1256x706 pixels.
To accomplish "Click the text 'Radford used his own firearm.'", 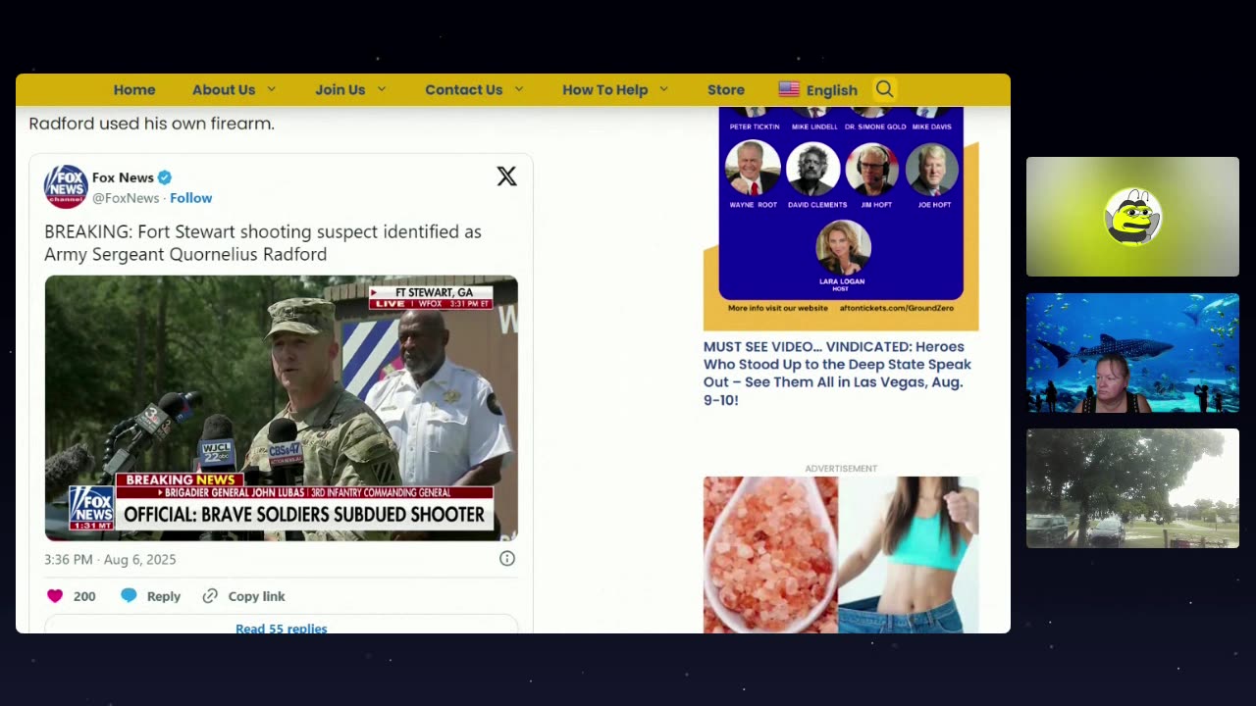I will click(151, 124).
